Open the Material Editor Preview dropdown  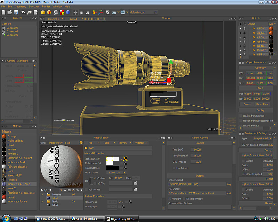point(124,143)
